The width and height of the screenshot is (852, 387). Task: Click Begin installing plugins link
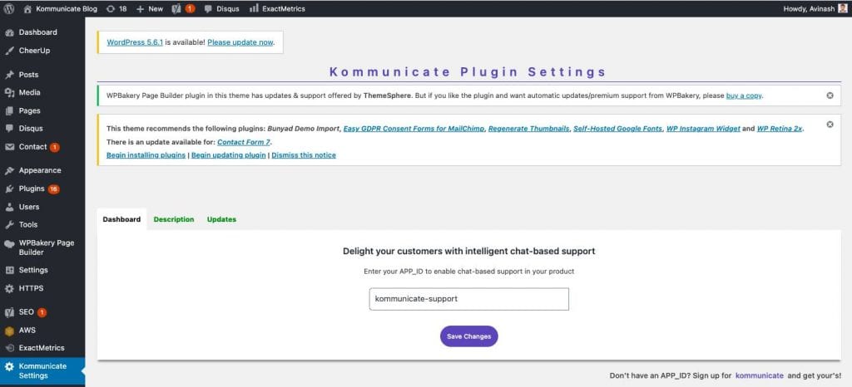[x=146, y=155]
